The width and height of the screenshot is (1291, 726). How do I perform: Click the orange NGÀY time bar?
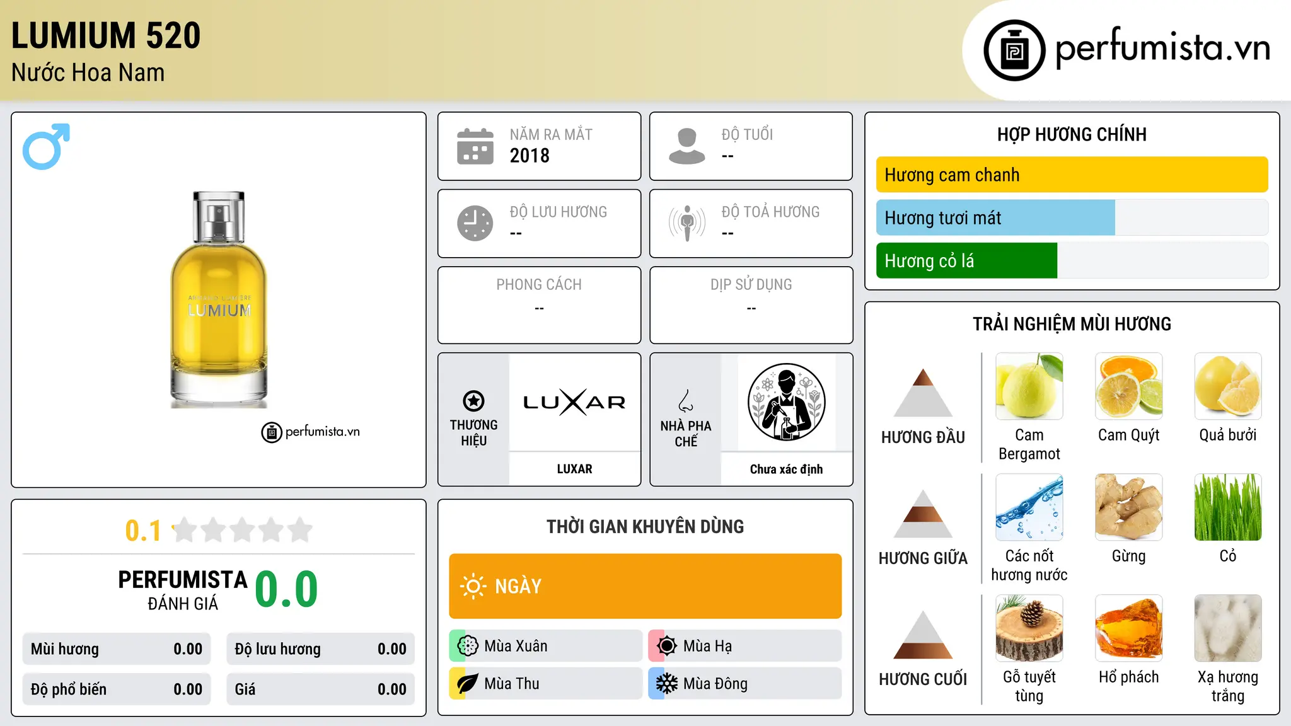[x=645, y=586]
